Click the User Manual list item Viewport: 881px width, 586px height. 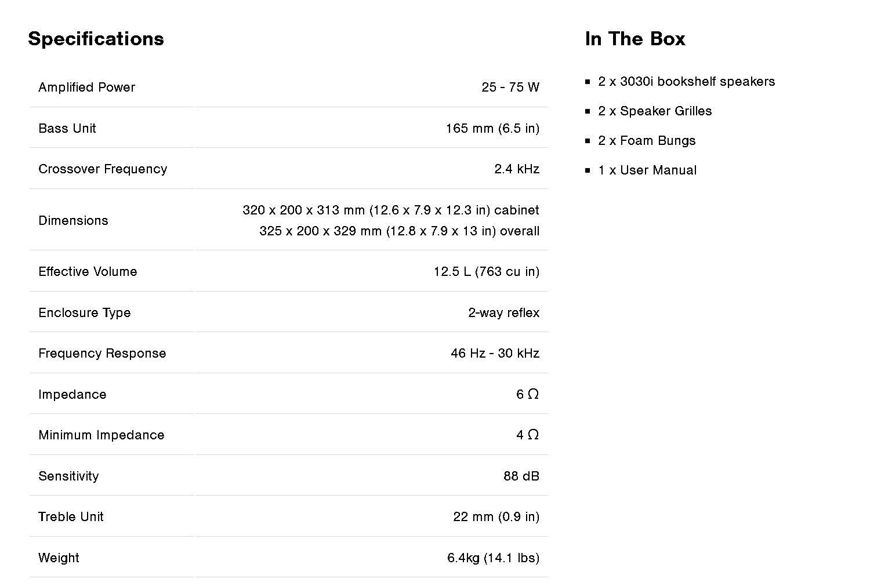[647, 170]
